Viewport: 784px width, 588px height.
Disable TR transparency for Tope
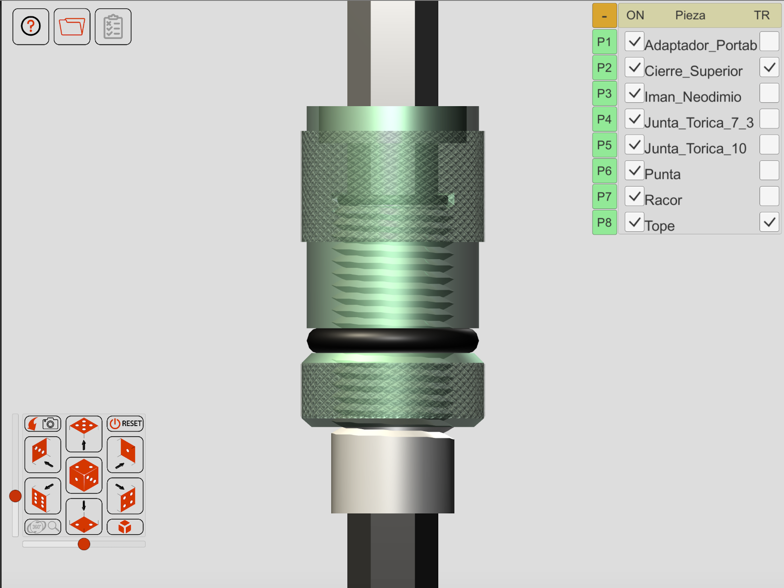[x=769, y=222]
